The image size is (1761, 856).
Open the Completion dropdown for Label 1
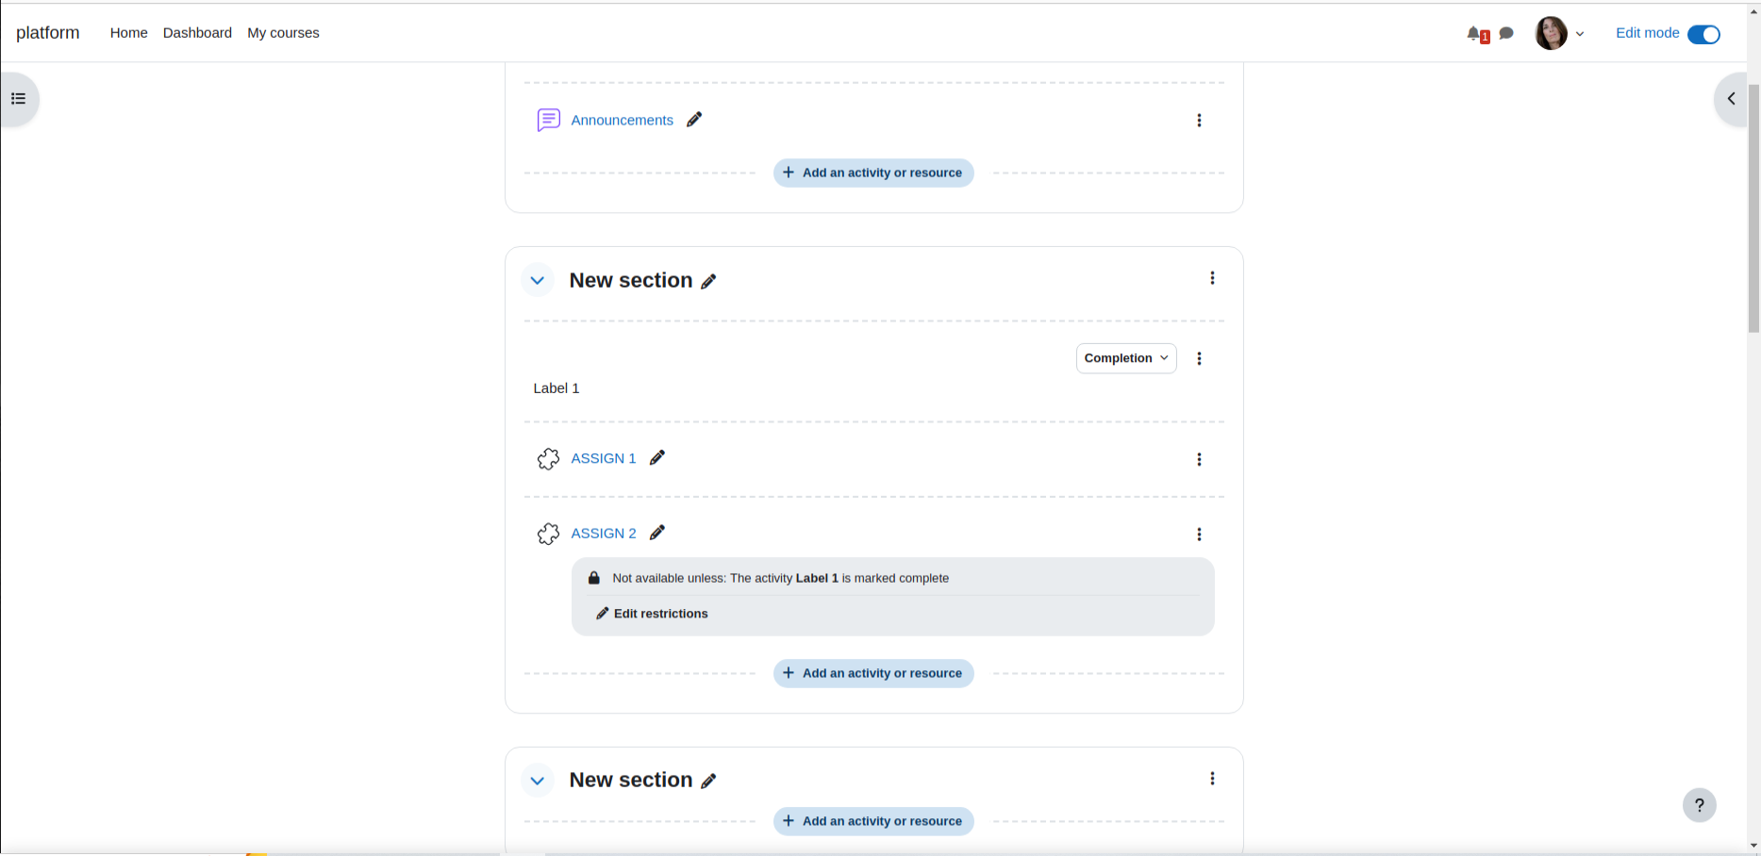[x=1126, y=358]
